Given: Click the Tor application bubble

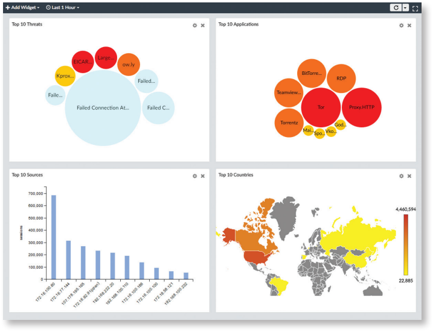Looking at the screenshot, I should tap(321, 107).
